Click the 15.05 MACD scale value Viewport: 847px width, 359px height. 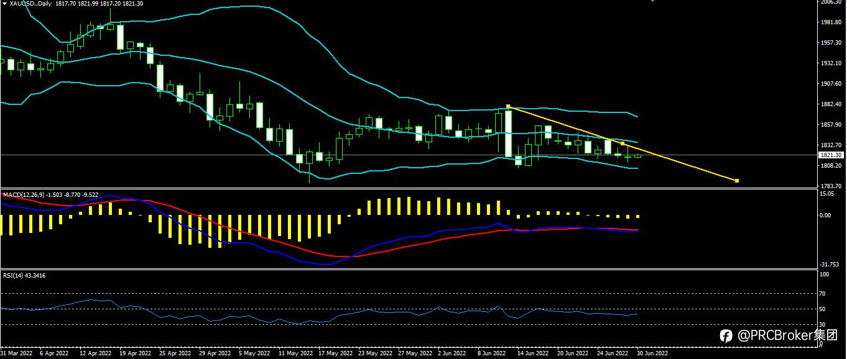(x=827, y=194)
